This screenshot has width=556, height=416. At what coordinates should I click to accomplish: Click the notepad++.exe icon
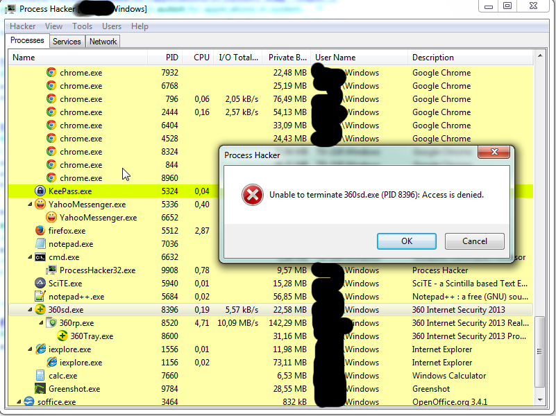coord(40,296)
